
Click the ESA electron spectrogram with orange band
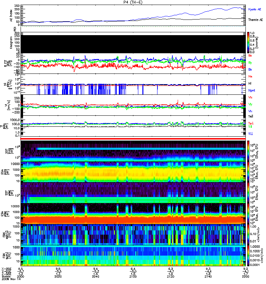133,214
